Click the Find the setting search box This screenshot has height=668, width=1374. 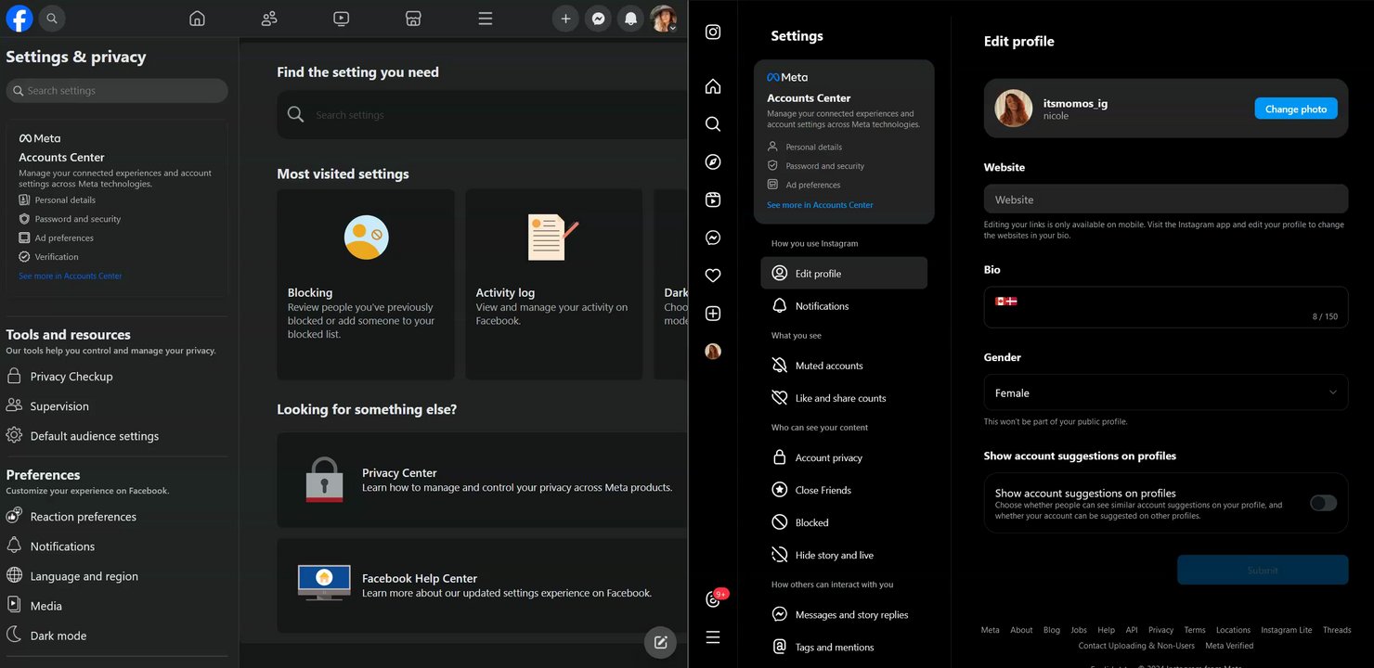pos(482,115)
